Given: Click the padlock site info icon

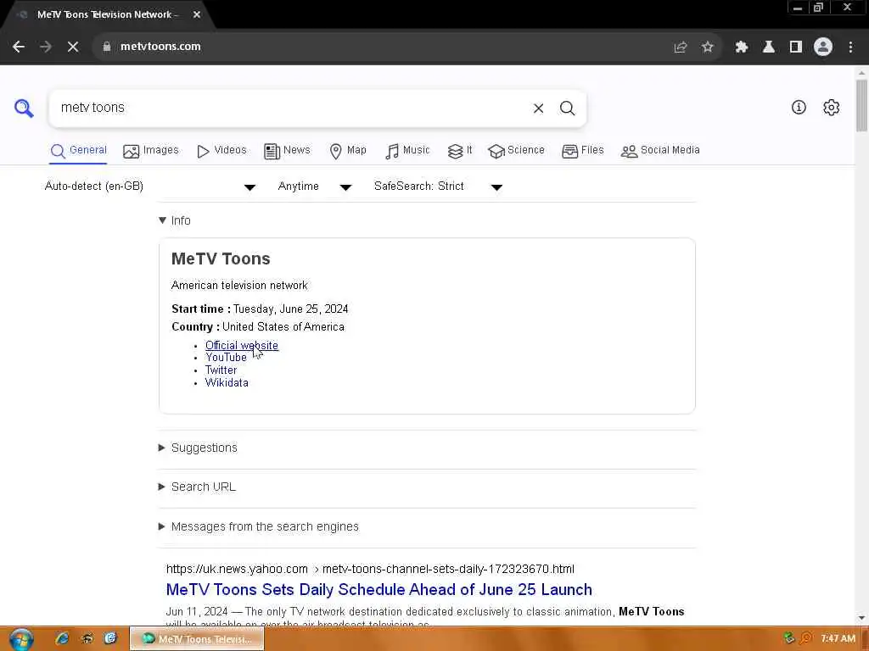Looking at the screenshot, I should tap(106, 47).
